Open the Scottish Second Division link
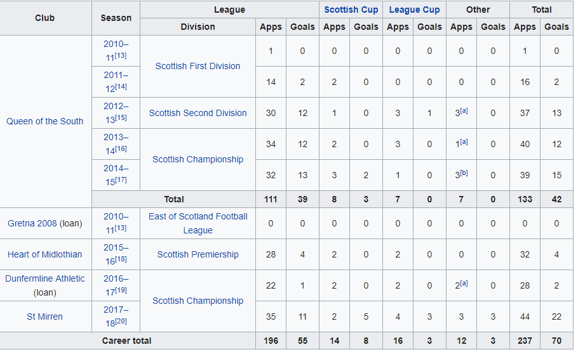Viewport: 578px width, 352px height. 198,113
